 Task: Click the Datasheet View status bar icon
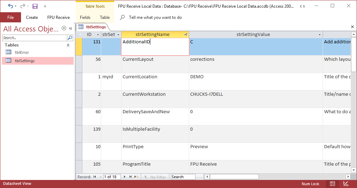(x=332, y=183)
